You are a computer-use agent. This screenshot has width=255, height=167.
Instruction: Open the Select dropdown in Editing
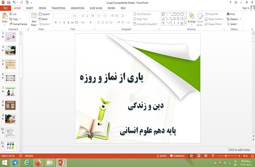point(232,24)
